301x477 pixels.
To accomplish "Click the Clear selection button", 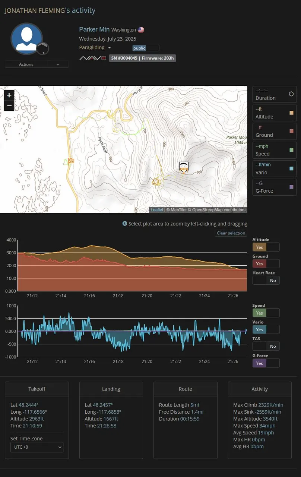I will pos(231,233).
